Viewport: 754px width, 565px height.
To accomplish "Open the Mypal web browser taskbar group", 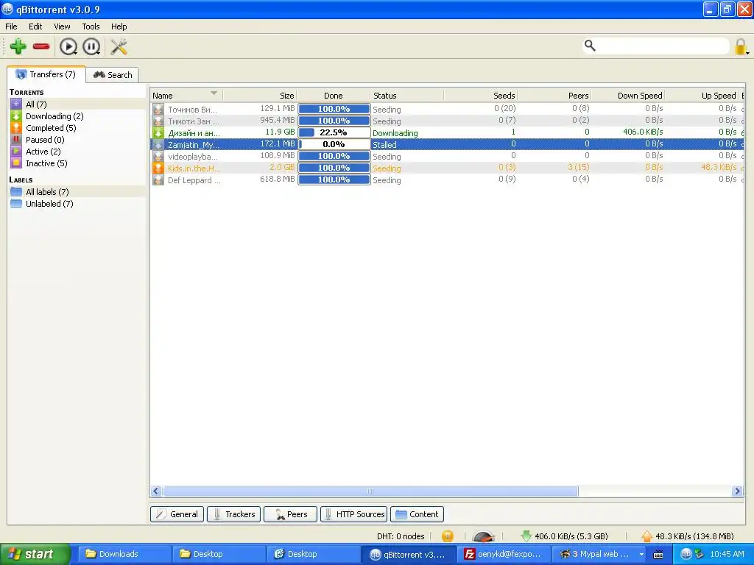I will click(598, 554).
